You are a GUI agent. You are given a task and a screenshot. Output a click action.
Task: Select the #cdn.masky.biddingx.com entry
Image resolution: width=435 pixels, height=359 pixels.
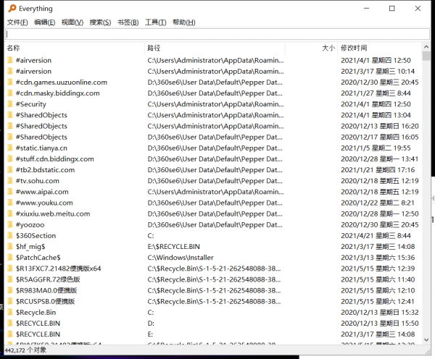pos(58,93)
